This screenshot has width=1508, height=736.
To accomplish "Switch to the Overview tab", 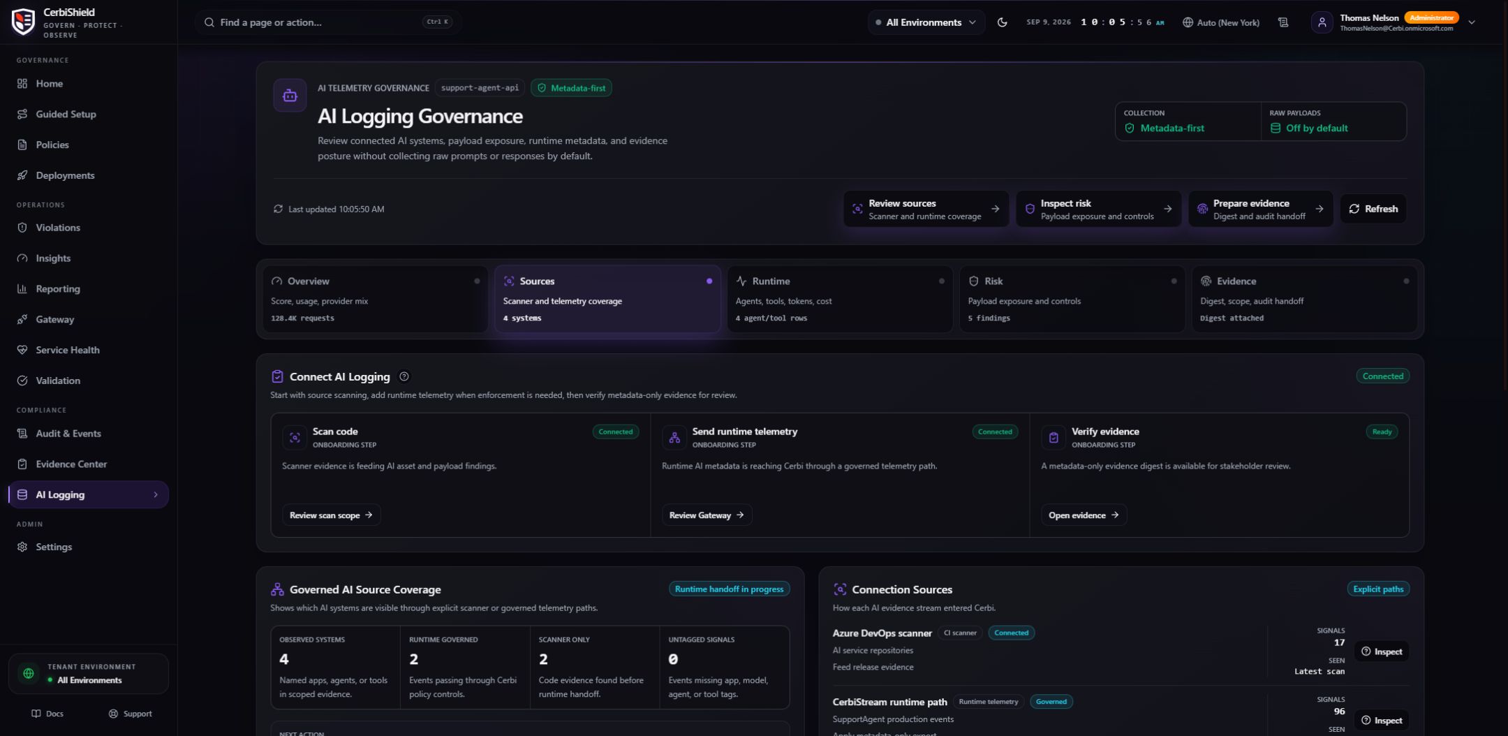I will pyautogui.click(x=376, y=299).
